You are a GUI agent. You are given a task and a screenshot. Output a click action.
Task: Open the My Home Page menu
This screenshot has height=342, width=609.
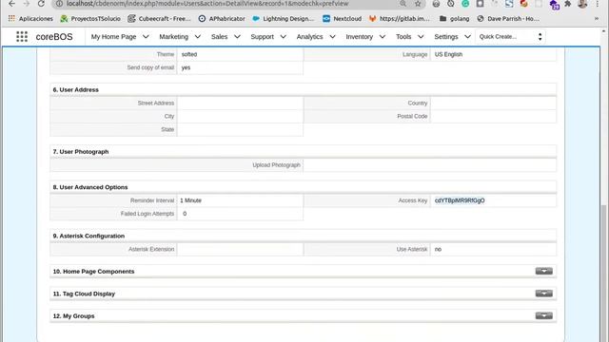click(x=113, y=37)
